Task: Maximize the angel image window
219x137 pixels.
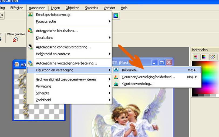Action: pos(161,62)
